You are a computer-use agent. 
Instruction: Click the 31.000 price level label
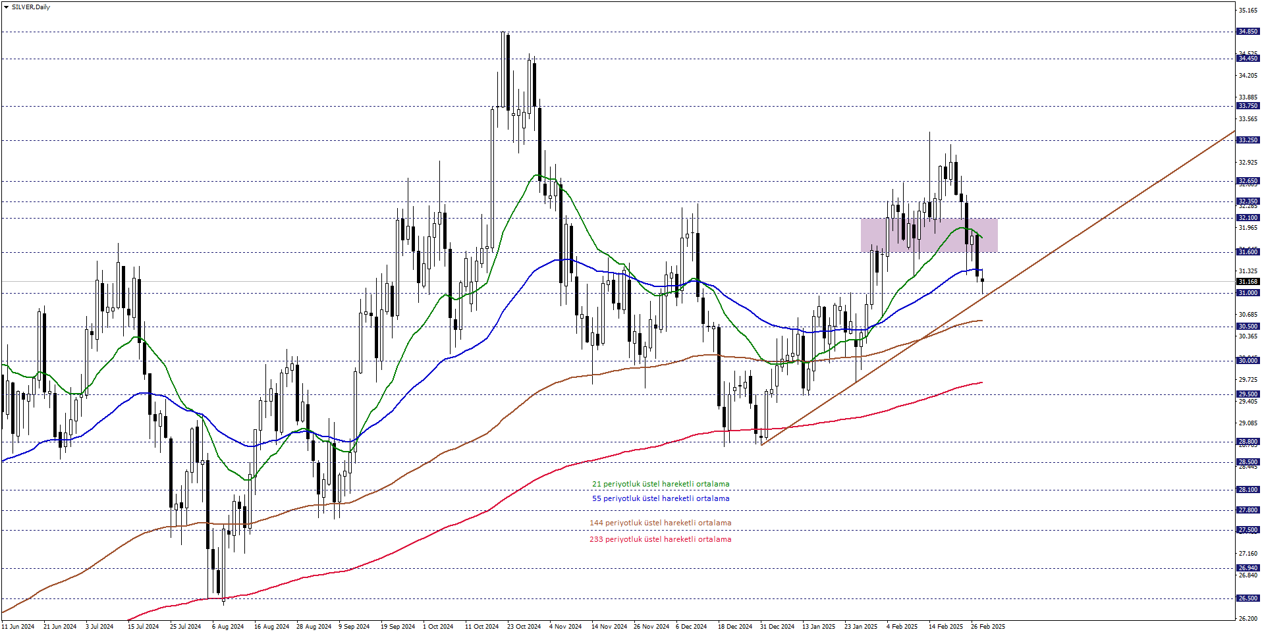click(1248, 293)
